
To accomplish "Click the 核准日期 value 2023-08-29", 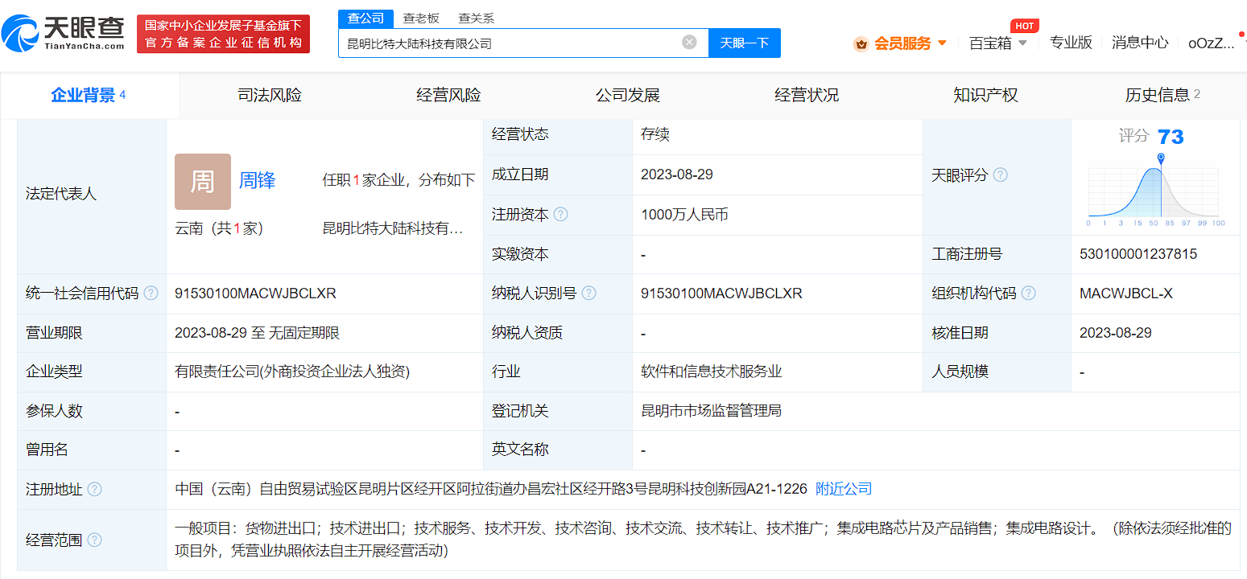I will [x=1116, y=333].
